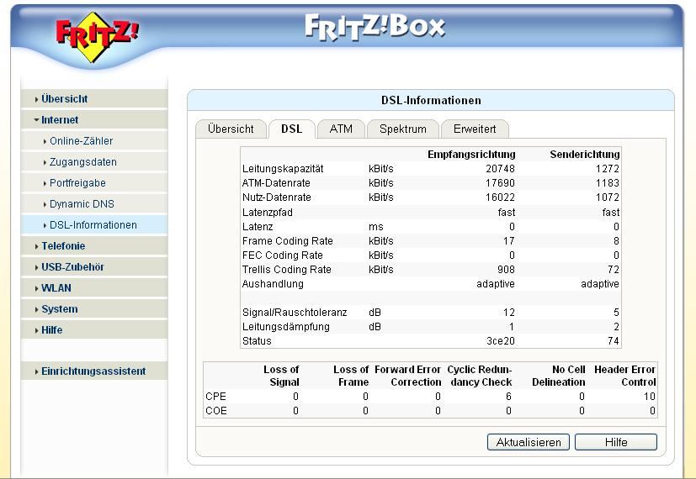Click the No Cell Delineation header

pyautogui.click(x=559, y=376)
